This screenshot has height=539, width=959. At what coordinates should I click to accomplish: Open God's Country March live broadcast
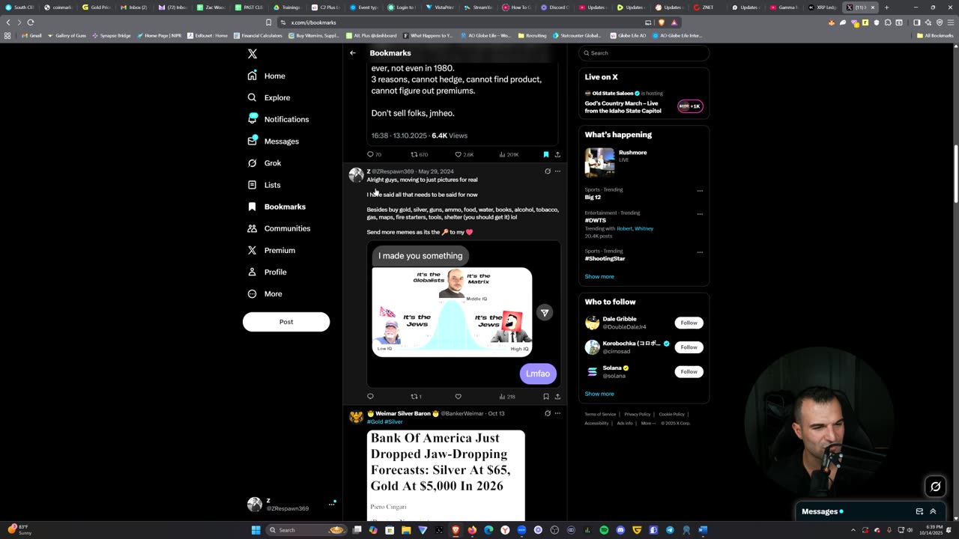coord(644,103)
